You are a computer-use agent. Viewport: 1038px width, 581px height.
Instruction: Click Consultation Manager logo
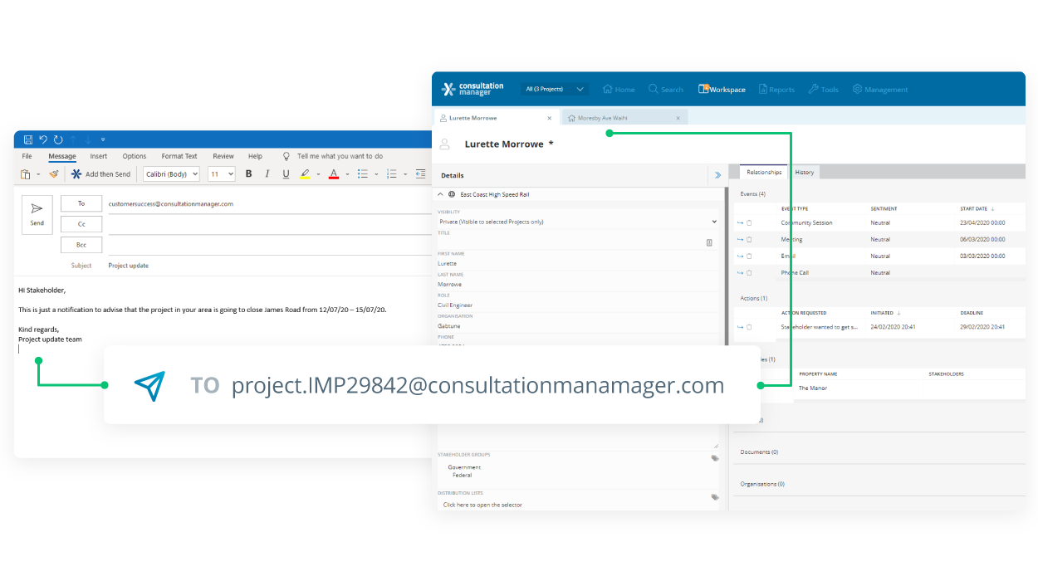[472, 89]
